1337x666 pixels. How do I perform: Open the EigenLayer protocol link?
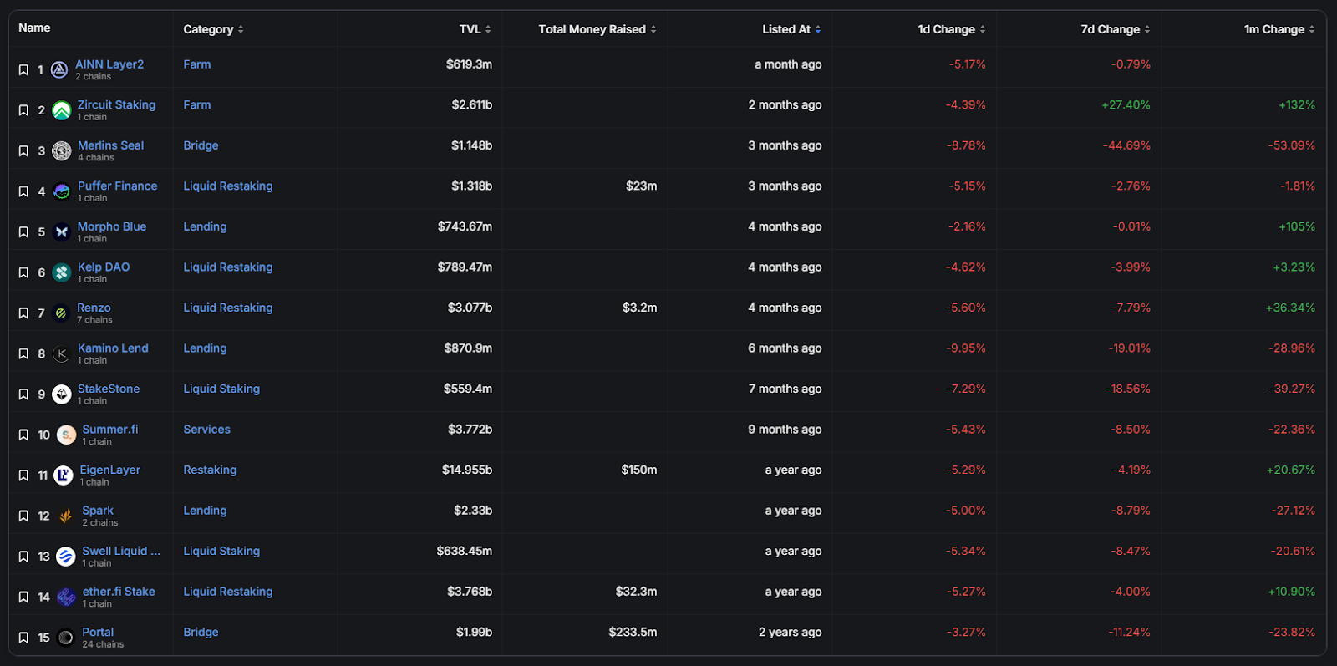pyautogui.click(x=110, y=470)
